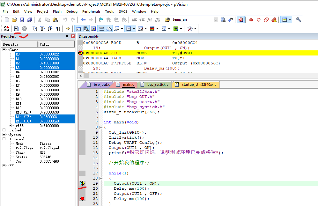Disable all breakpoints with the double-circle icon
The height and width of the screenshot is (206, 318).
pyautogui.click(x=266, y=20)
